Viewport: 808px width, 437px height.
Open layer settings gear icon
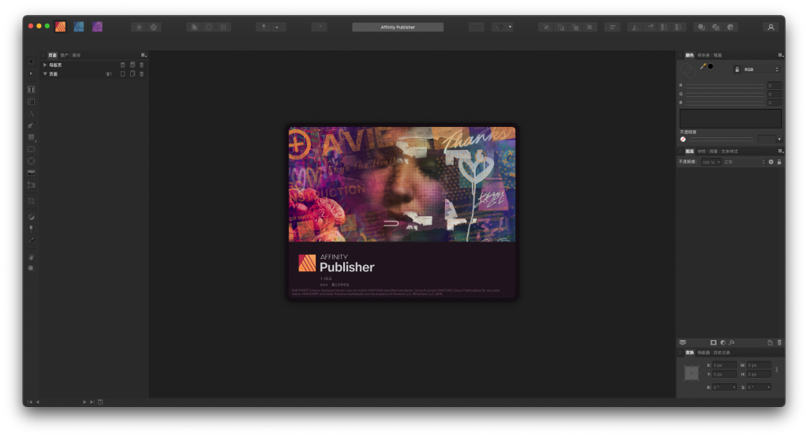[771, 162]
